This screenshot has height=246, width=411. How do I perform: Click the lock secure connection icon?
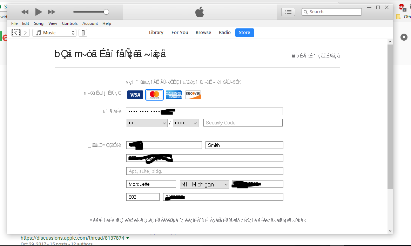tap(293, 56)
